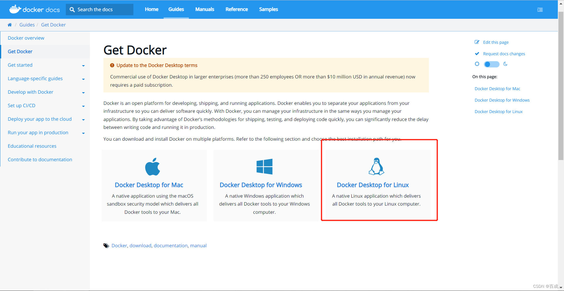Viewport: 564px width, 291px height.
Task: Expand Run your app in production
Action: coord(83,133)
